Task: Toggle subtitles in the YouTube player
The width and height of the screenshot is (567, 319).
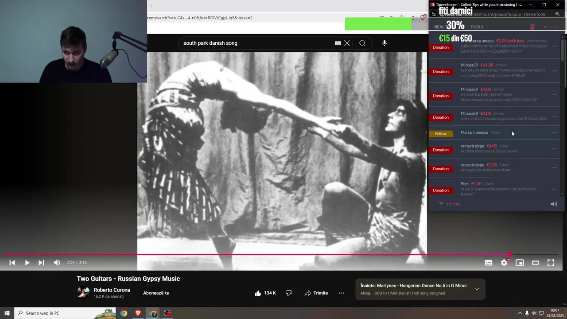Action: [x=489, y=263]
